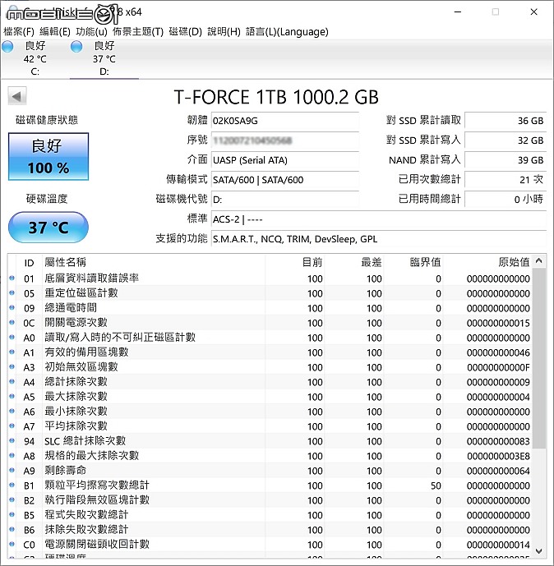Click the 最差 column header

354,262
